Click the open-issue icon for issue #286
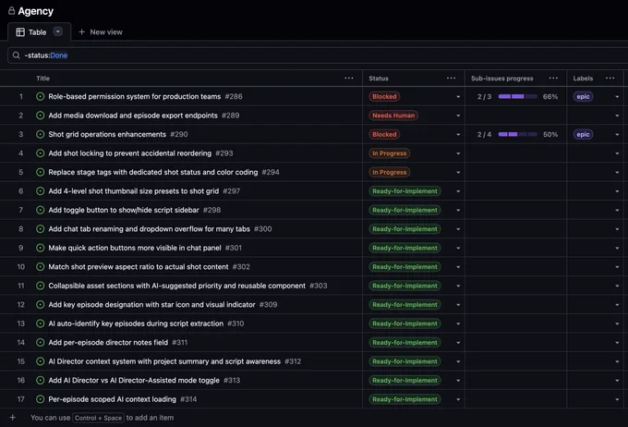Screen dimensions: 628x427 40,96
